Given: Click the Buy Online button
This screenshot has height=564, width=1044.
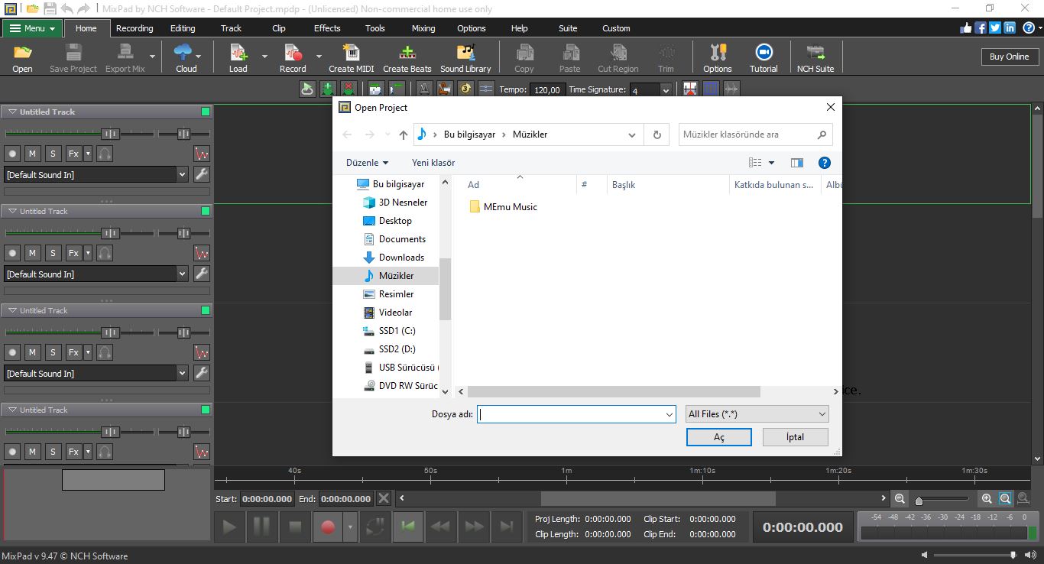Looking at the screenshot, I should 1009,57.
